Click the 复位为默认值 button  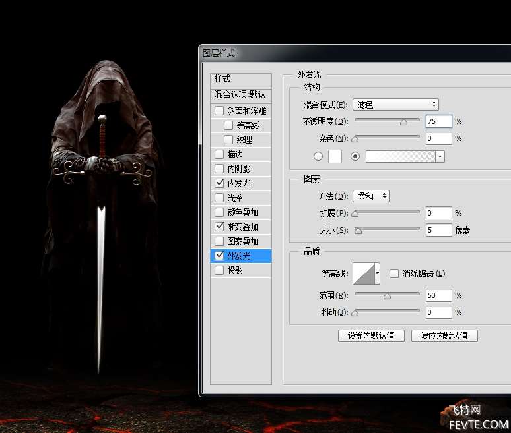point(444,335)
